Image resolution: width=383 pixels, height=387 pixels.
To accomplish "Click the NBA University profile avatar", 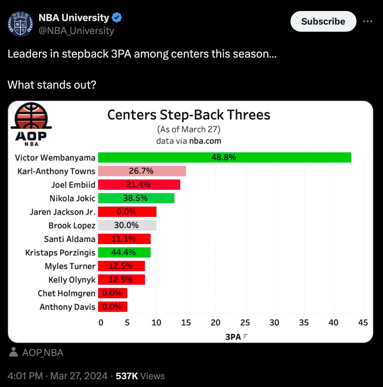I will click(x=20, y=24).
